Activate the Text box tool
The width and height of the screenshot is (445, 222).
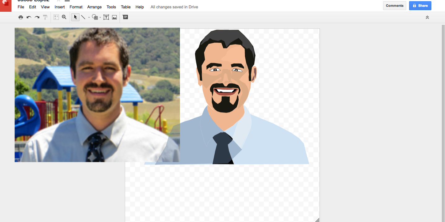click(106, 17)
